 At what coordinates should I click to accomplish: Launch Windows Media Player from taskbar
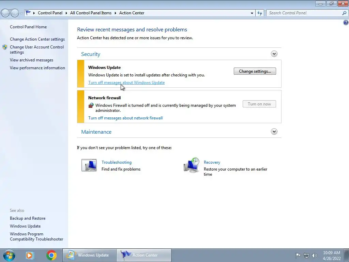(x=29, y=255)
